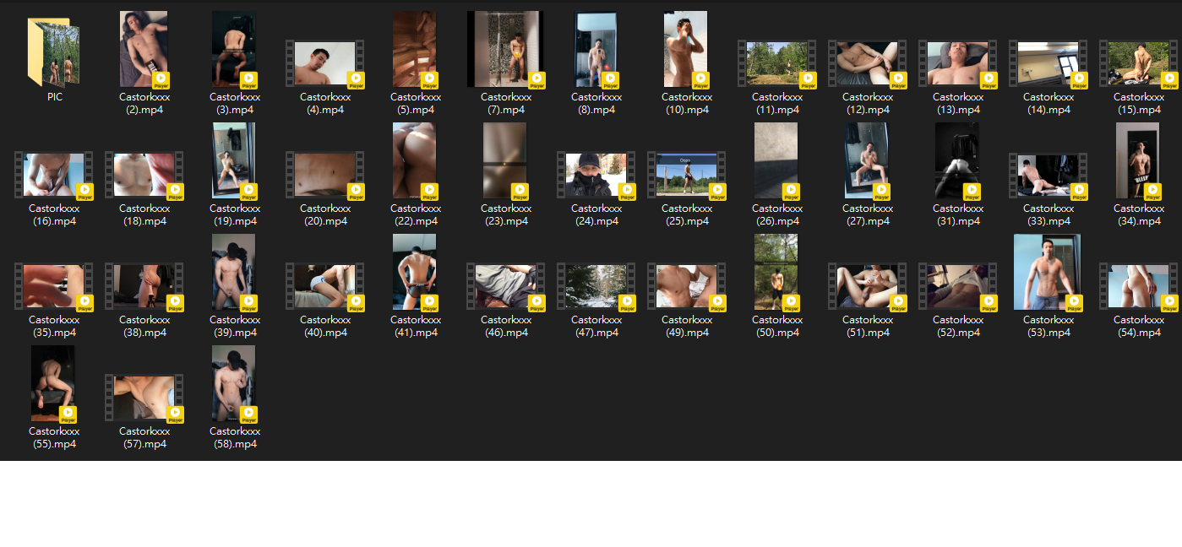1182x547 pixels.
Task: Select the Castorkxxx (53).mp4 video thumbnail
Action: pos(1049,272)
